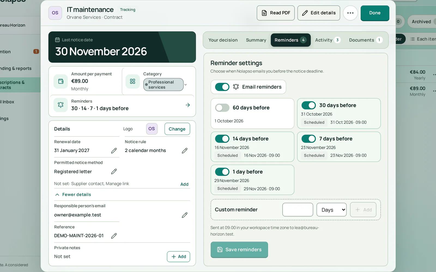Image resolution: width=436 pixels, height=272 pixels.
Task: Collapse the Fewer details section
Action: click(73, 194)
